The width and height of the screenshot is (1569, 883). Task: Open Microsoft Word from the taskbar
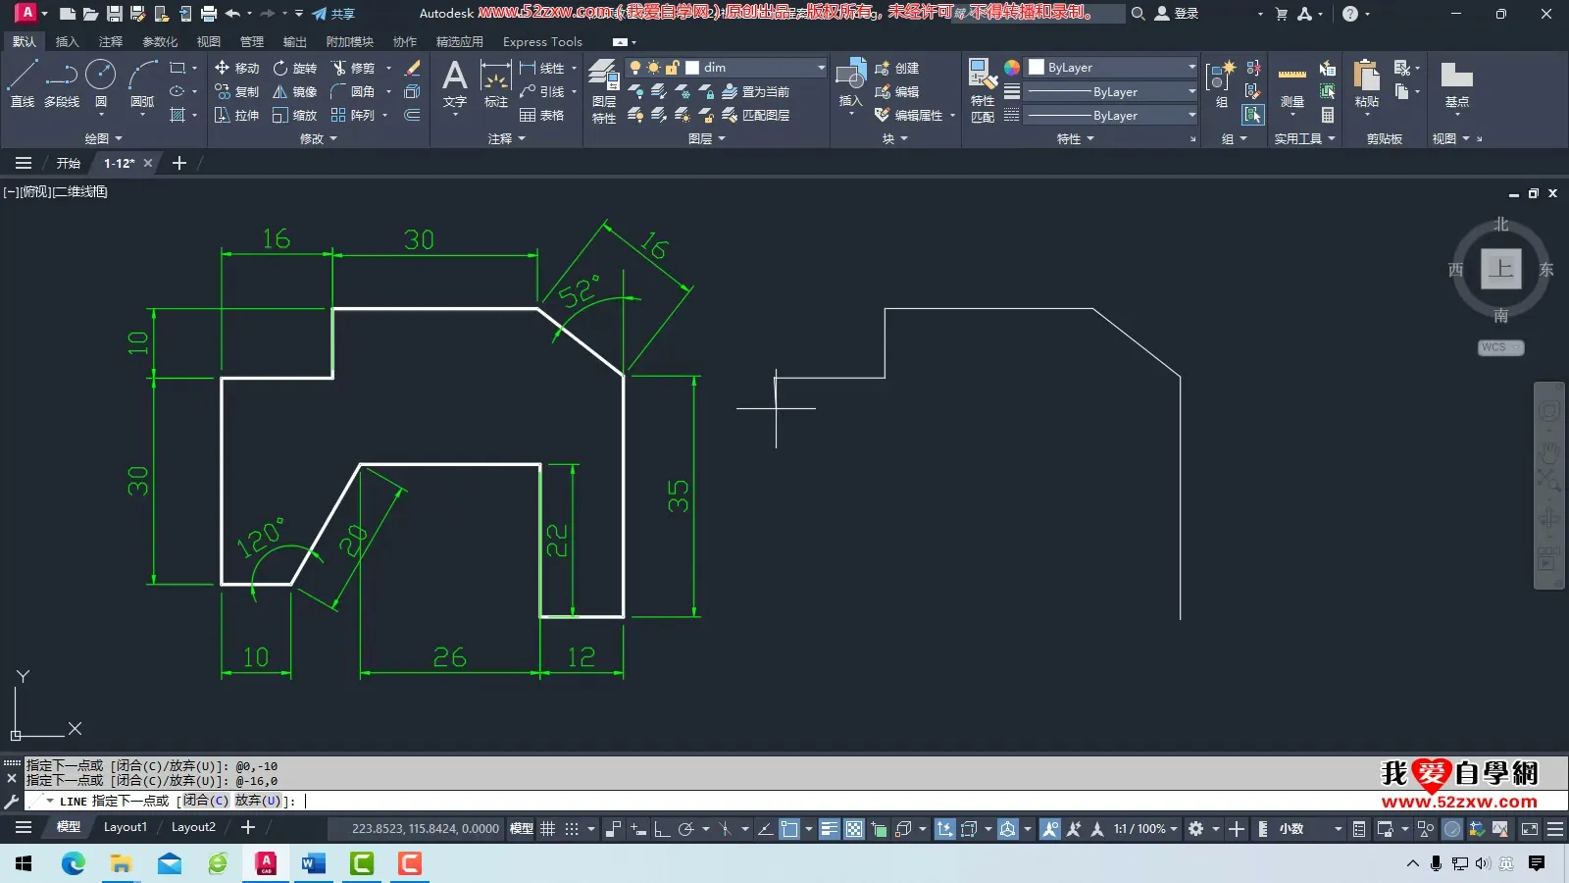314,863
